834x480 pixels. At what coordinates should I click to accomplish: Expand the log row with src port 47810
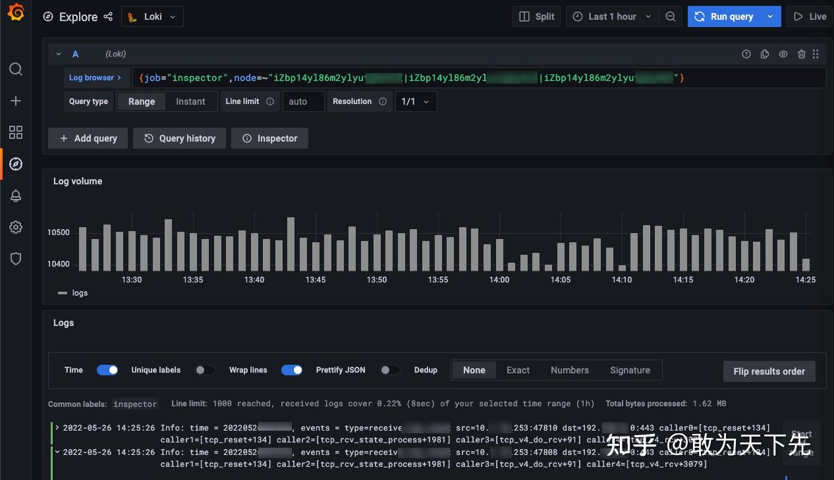[x=57, y=427]
